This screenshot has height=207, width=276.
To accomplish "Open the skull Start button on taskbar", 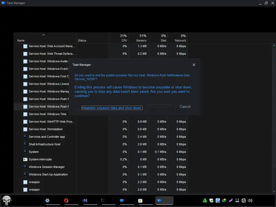I will point(6,201).
